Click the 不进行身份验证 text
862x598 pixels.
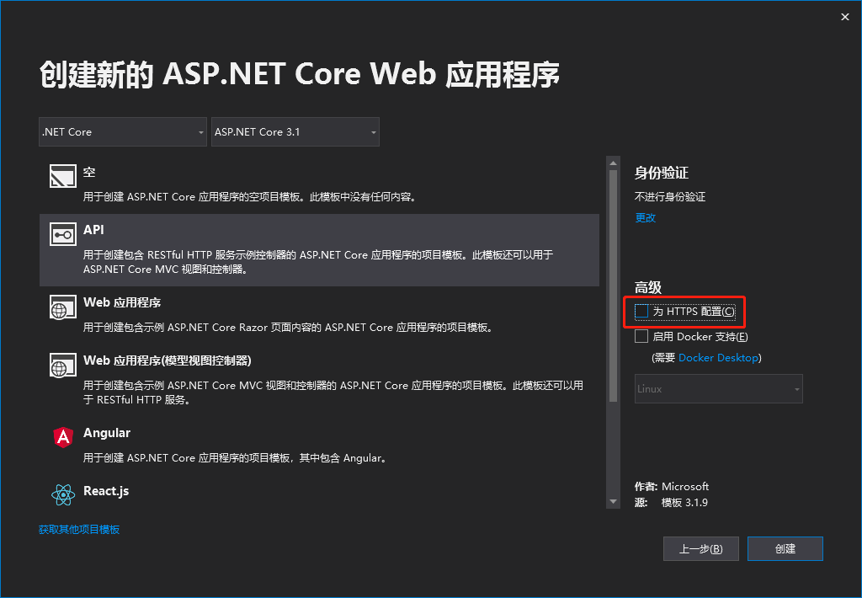click(669, 197)
